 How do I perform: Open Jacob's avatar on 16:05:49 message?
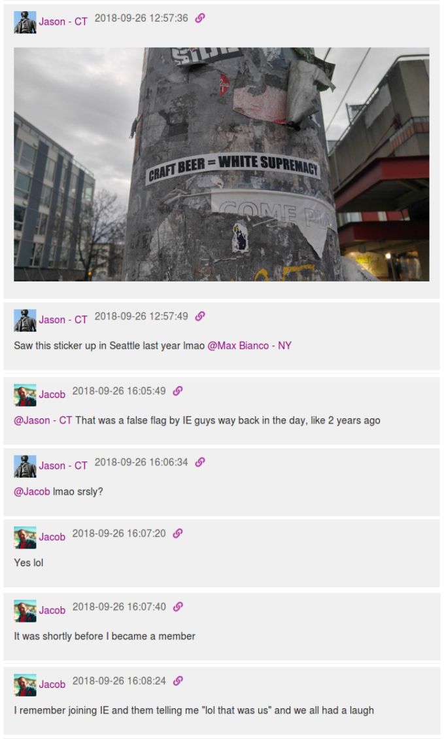coord(25,395)
